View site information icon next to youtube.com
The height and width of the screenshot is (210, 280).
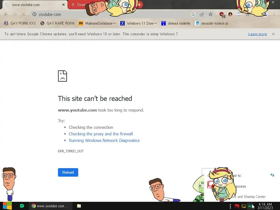pyautogui.click(x=34, y=14)
